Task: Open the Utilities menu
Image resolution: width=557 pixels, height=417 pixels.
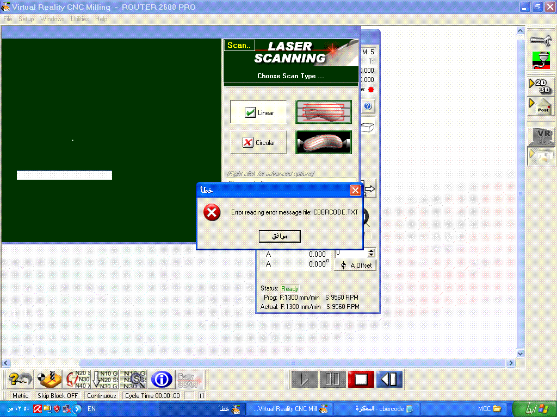Action: (79, 19)
